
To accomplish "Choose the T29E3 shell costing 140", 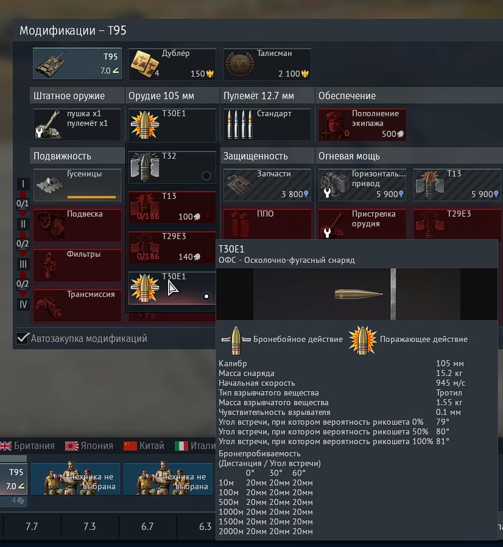I will click(x=172, y=247).
